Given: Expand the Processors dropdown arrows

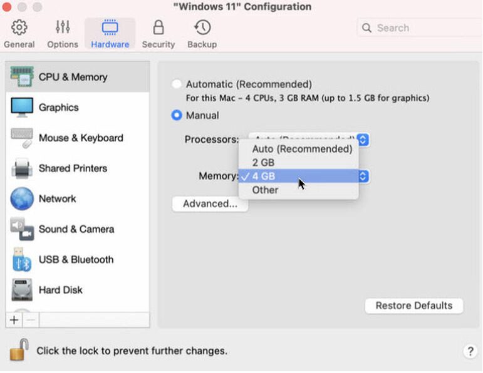Looking at the screenshot, I should [x=363, y=139].
